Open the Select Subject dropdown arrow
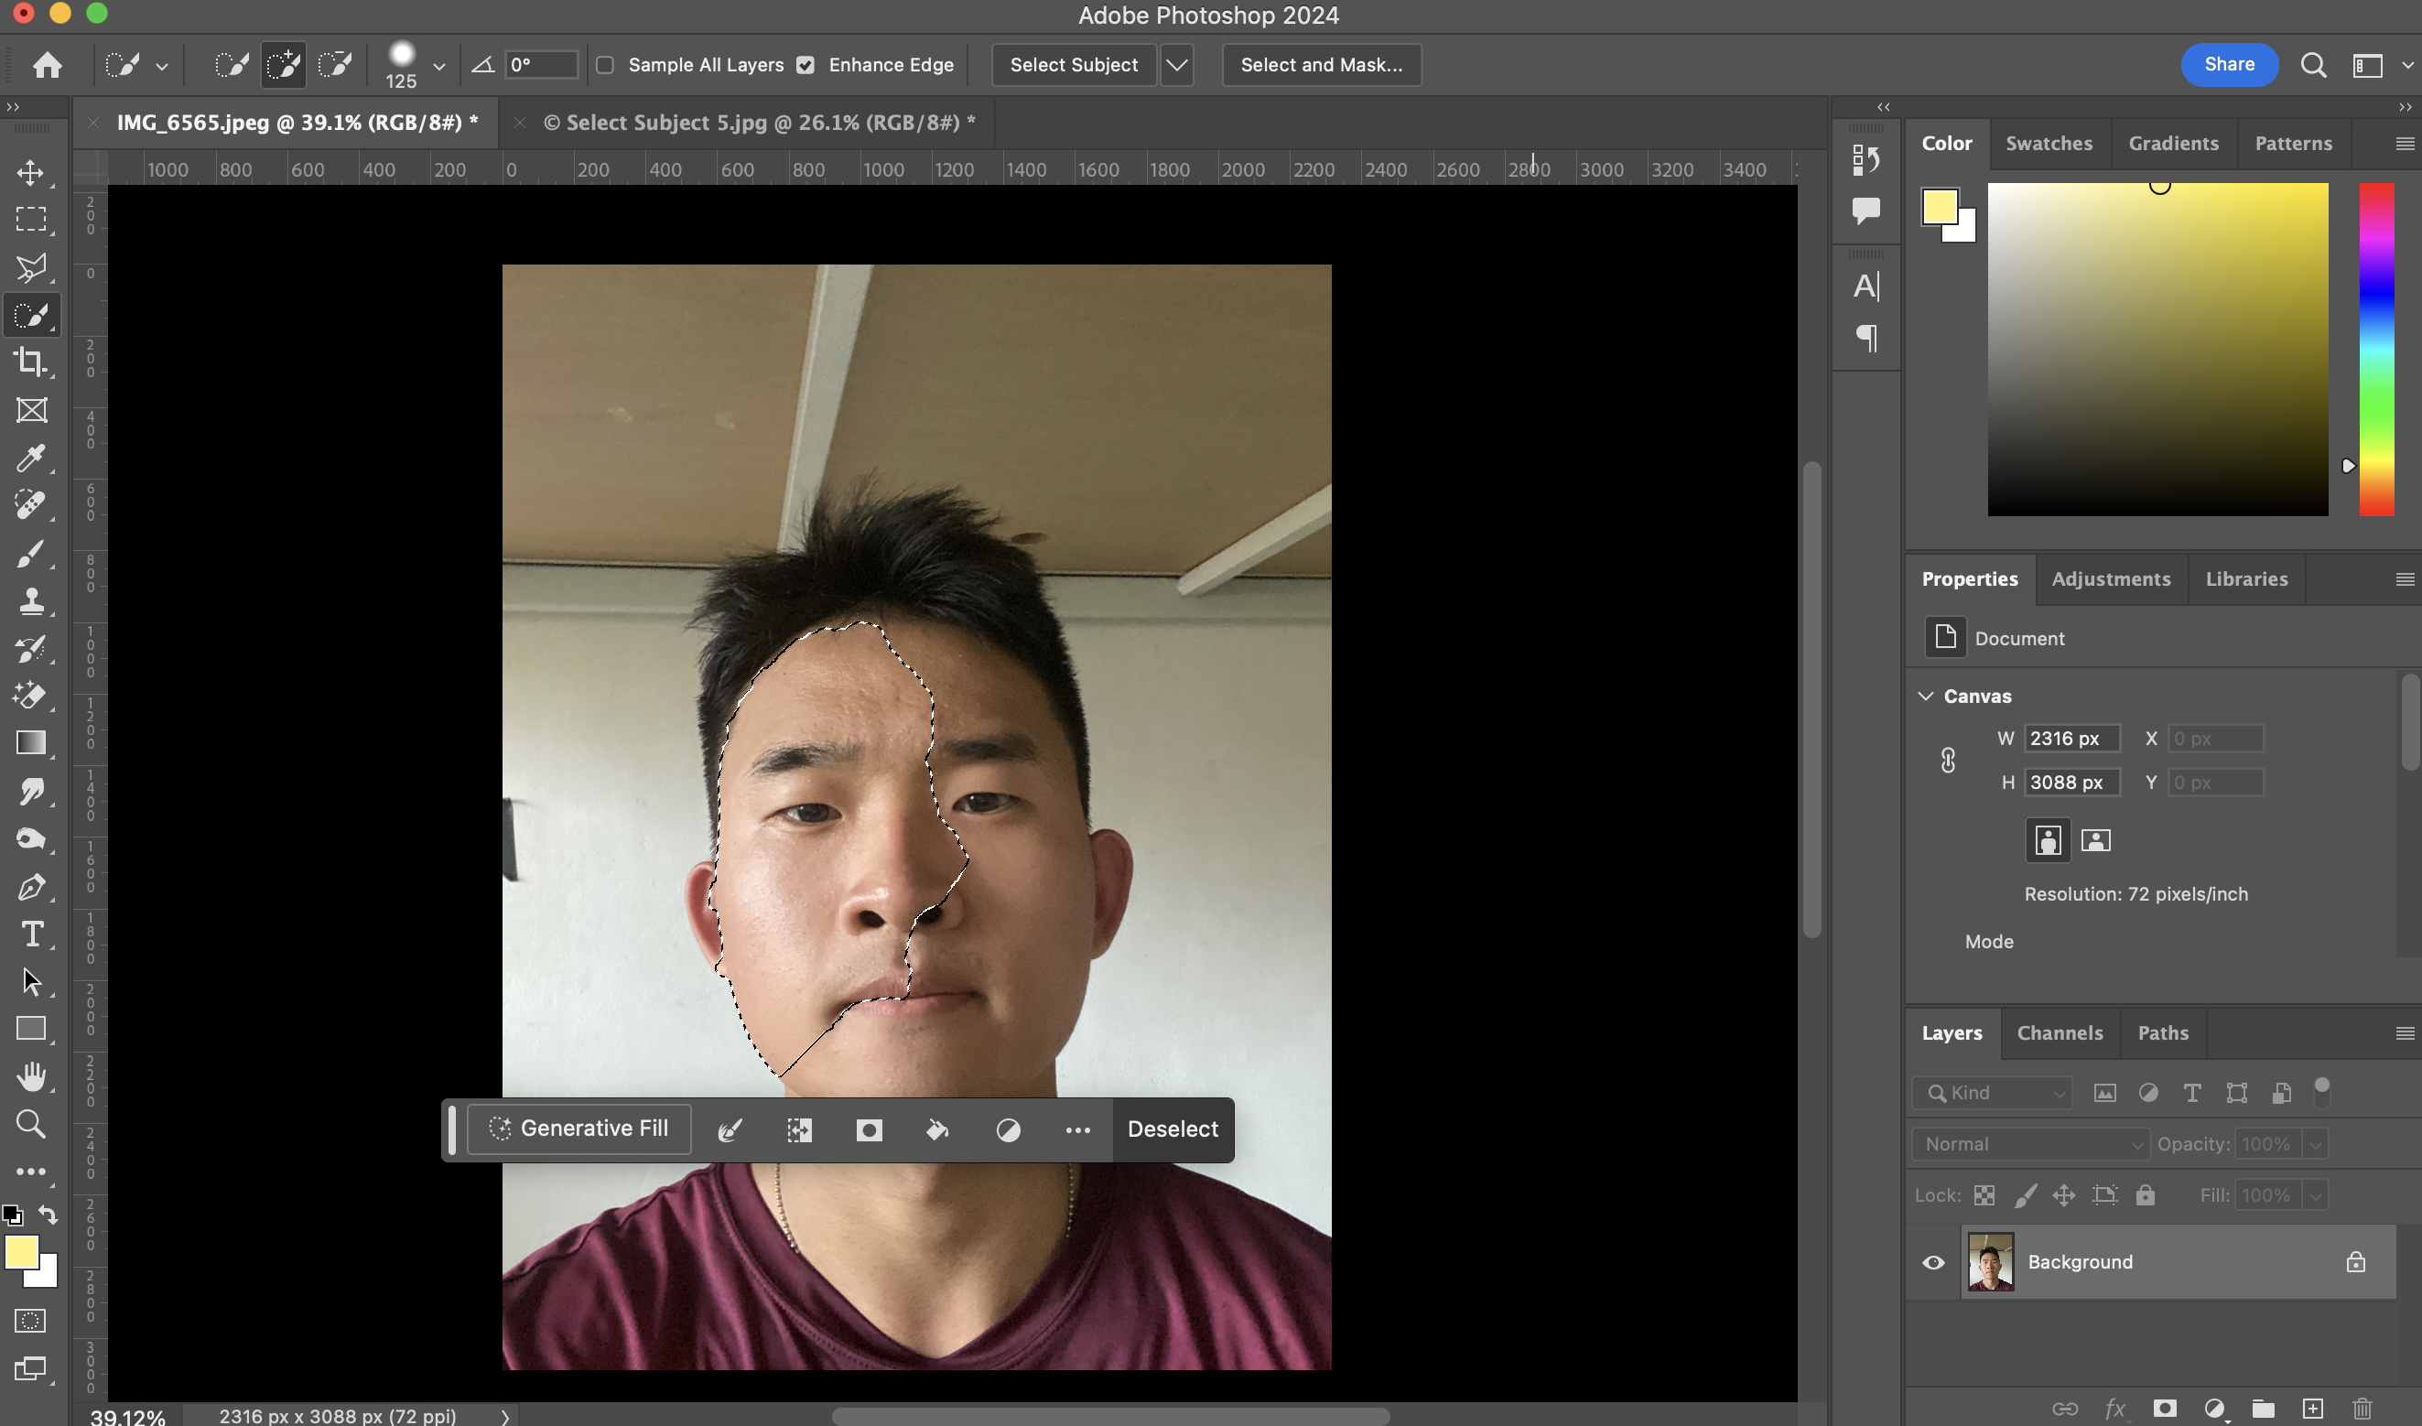The image size is (2422, 1426). pos(1176,65)
